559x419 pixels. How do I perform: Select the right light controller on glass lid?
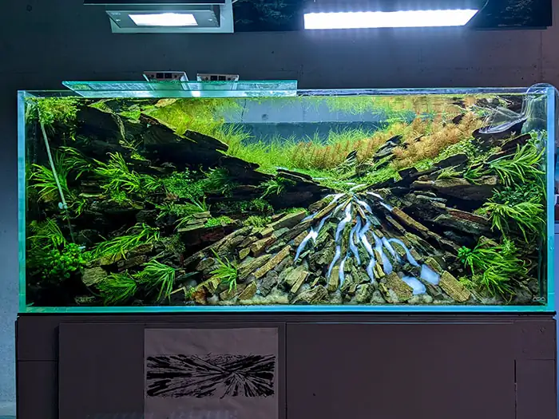217,77
